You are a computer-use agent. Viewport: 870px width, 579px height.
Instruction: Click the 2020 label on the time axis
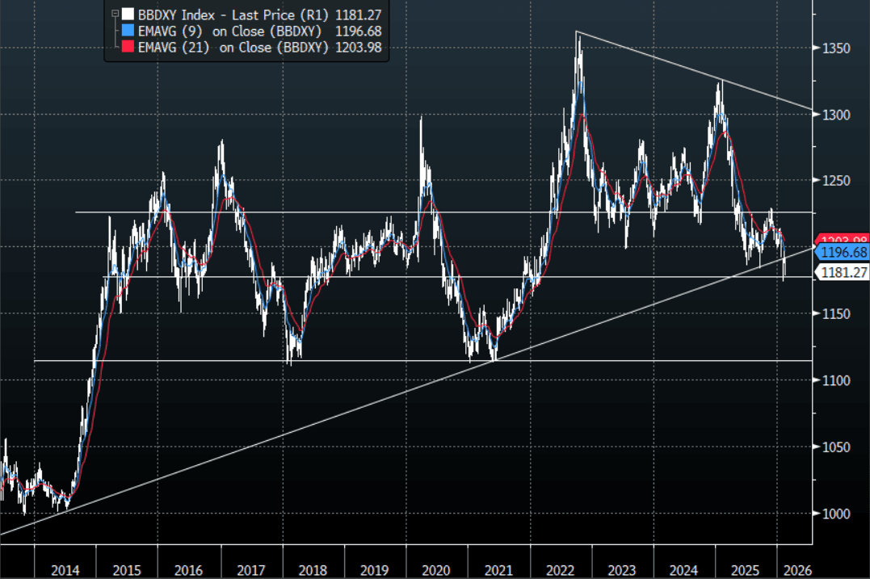point(437,569)
